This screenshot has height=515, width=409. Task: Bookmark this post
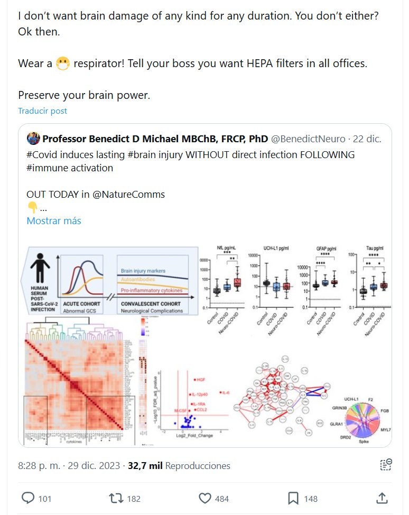click(293, 498)
